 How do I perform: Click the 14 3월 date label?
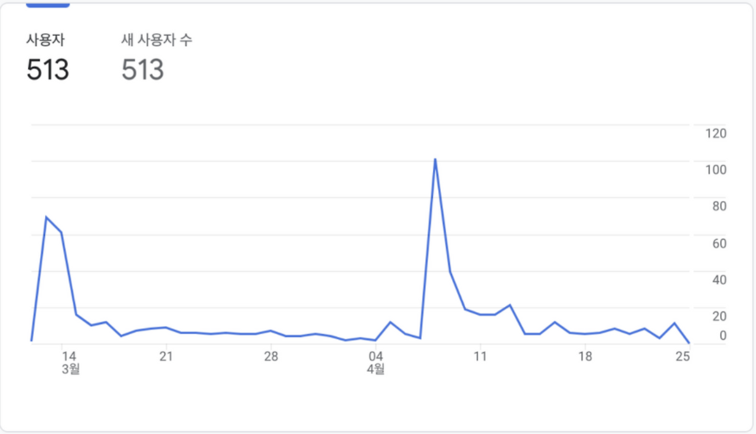70,362
